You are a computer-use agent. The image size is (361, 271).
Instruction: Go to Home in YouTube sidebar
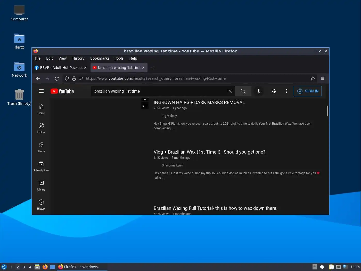point(41,109)
